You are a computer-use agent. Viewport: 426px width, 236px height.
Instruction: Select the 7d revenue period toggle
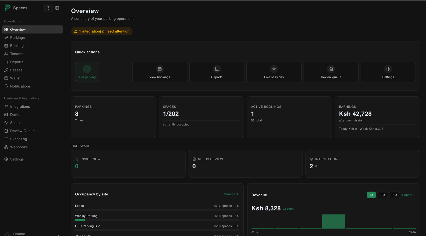[x=371, y=195]
